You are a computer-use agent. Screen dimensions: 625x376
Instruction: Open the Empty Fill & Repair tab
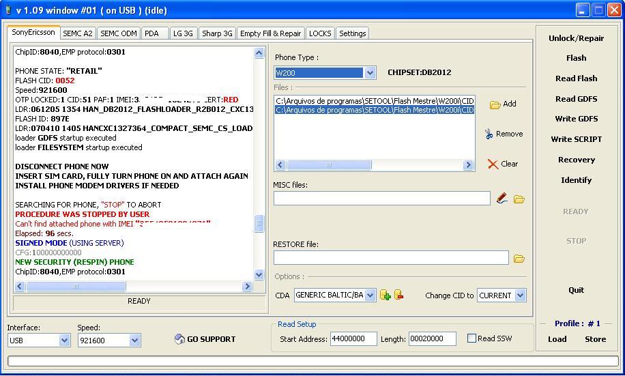click(x=271, y=33)
